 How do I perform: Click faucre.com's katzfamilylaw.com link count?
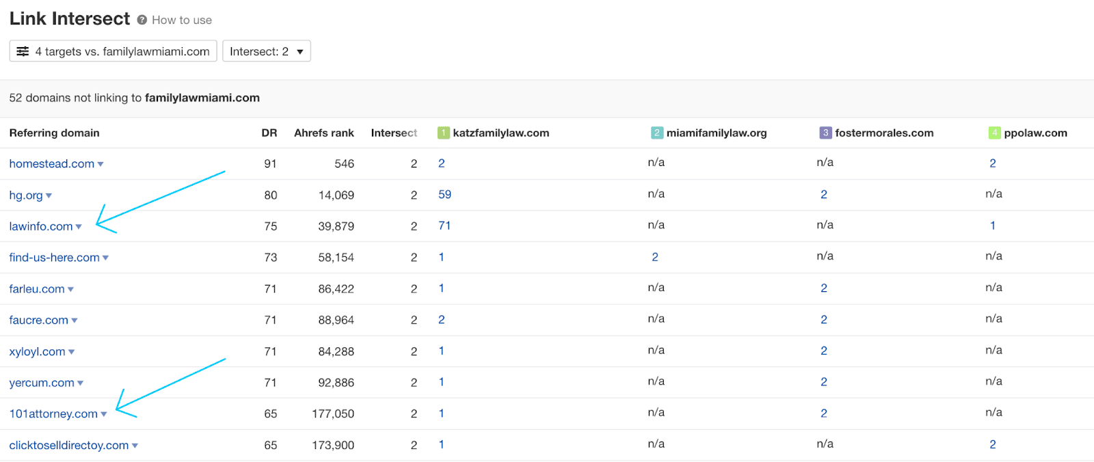[x=442, y=320]
